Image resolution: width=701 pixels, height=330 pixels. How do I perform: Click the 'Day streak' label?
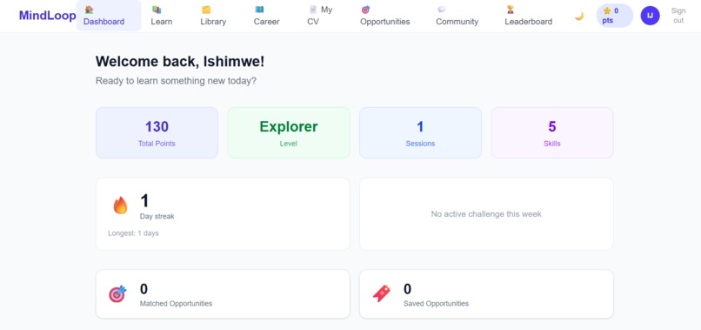[x=157, y=216]
